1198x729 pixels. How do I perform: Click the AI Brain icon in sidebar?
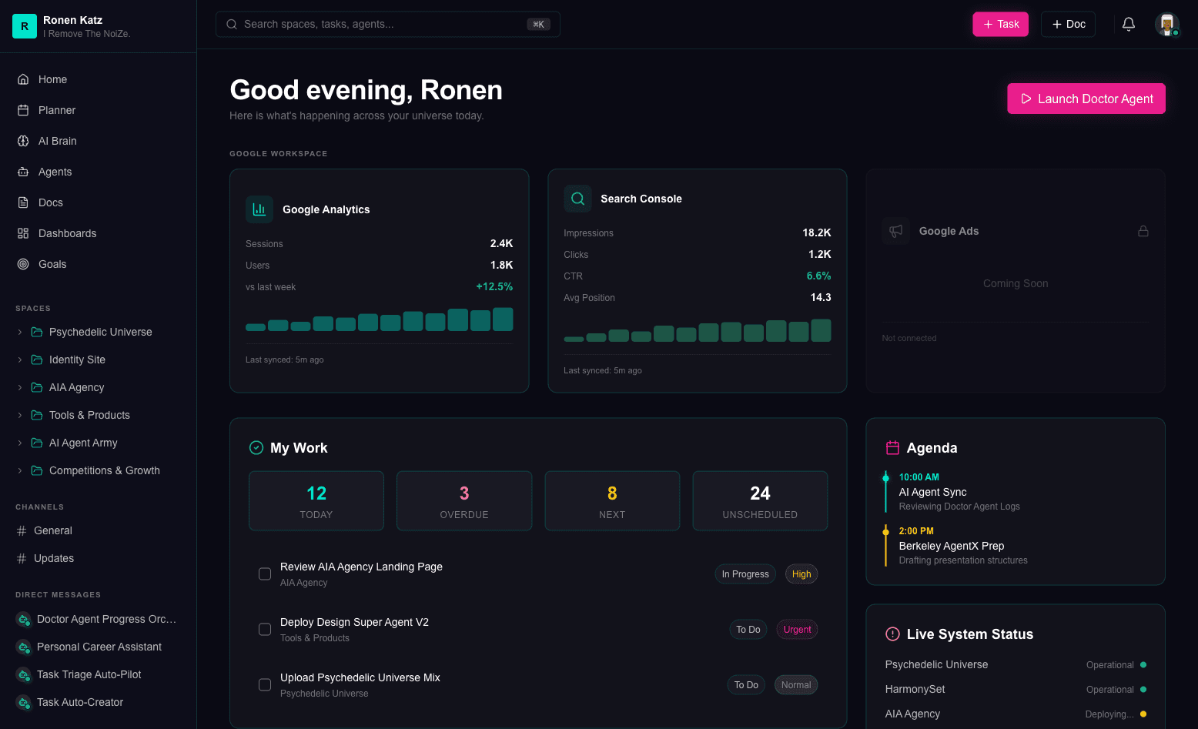(x=23, y=141)
